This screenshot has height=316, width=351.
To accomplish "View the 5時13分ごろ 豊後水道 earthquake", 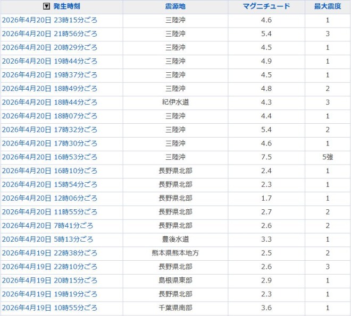I will click(47, 240).
